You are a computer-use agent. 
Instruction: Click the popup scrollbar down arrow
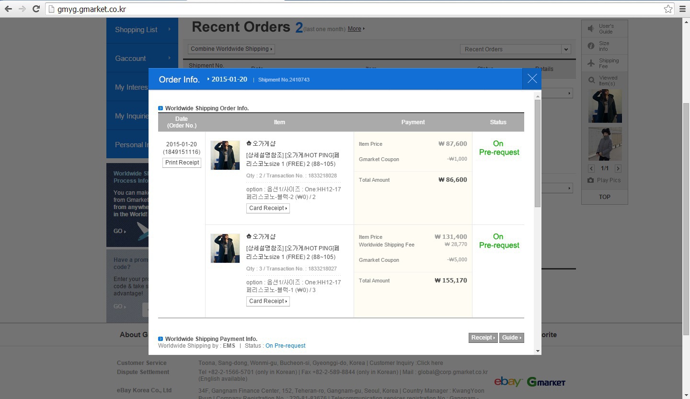538,351
